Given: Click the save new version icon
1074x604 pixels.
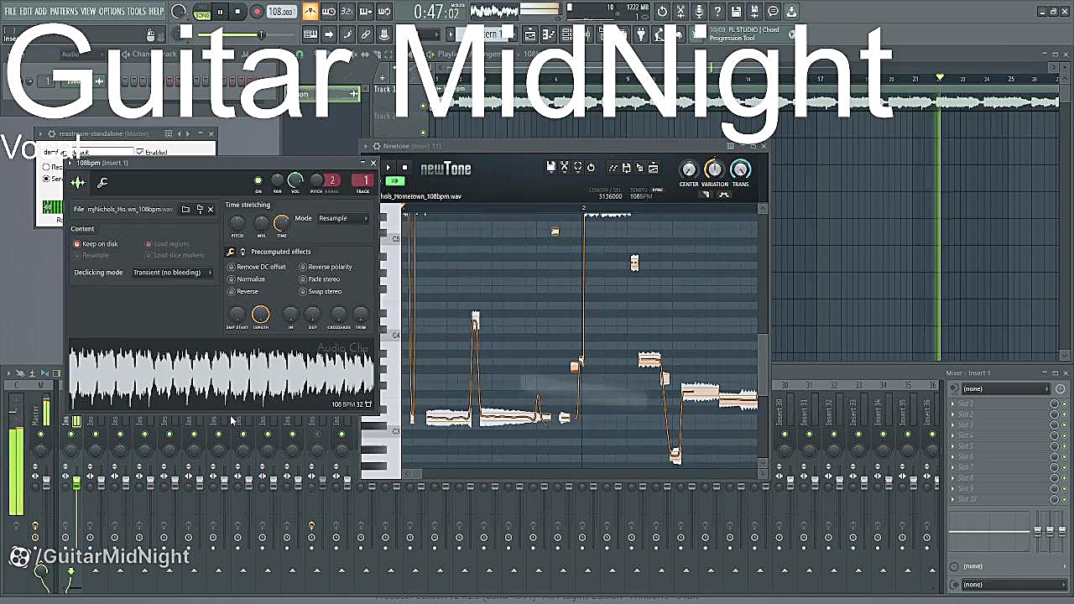Looking at the screenshot, I should [754, 12].
